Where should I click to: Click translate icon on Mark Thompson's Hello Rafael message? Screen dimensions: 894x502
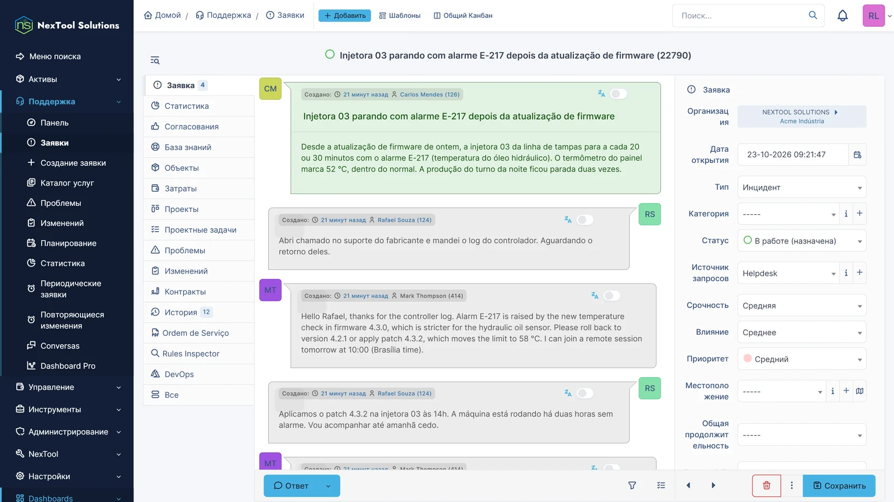pos(595,296)
